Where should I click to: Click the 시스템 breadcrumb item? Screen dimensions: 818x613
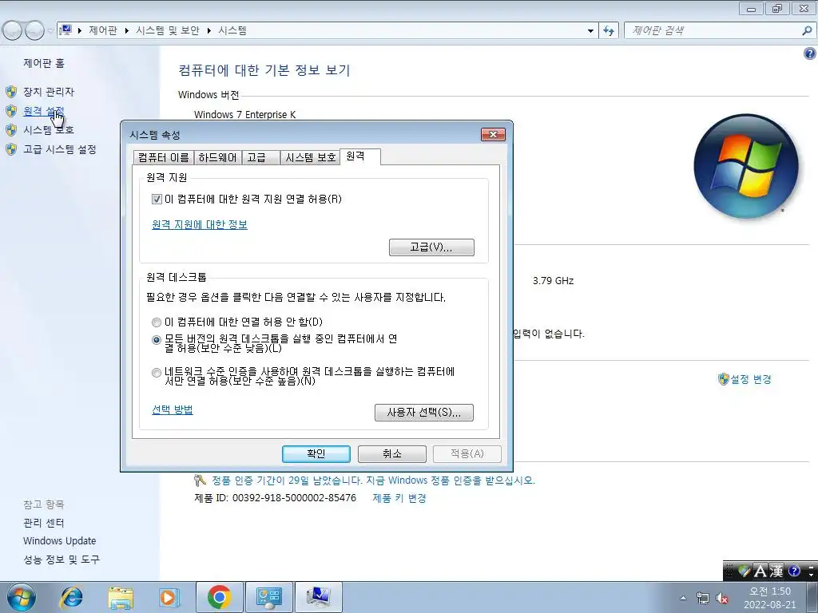232,31
